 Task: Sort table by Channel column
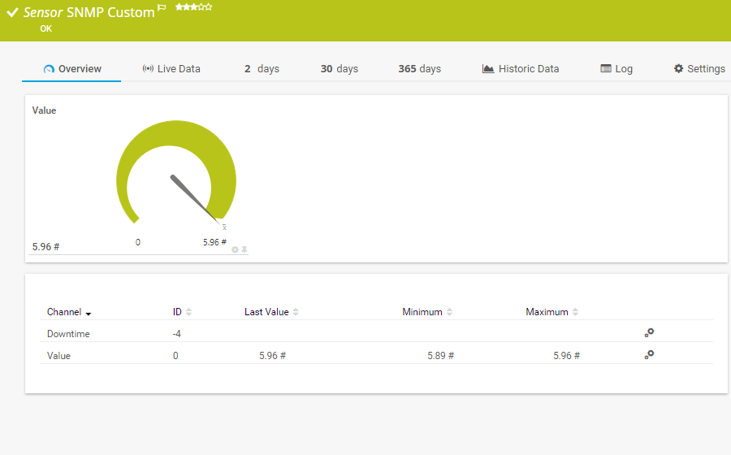[69, 312]
